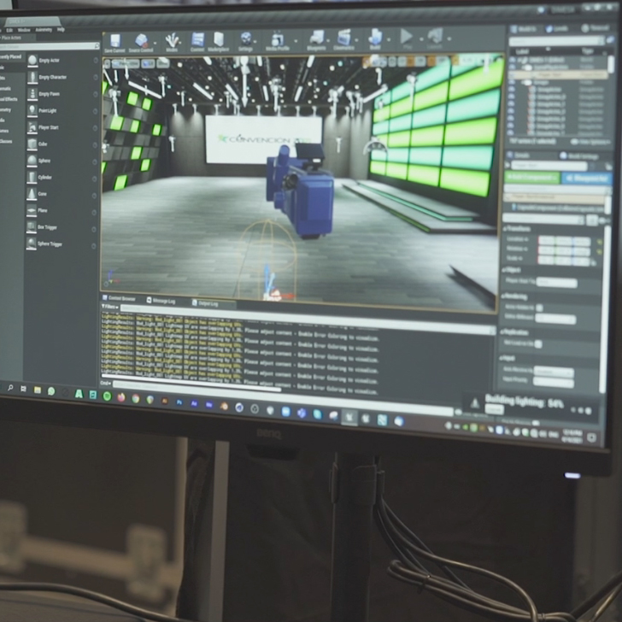This screenshot has height=622, width=622.
Task: Open the Build options dropdown arrow
Action: click(389, 39)
